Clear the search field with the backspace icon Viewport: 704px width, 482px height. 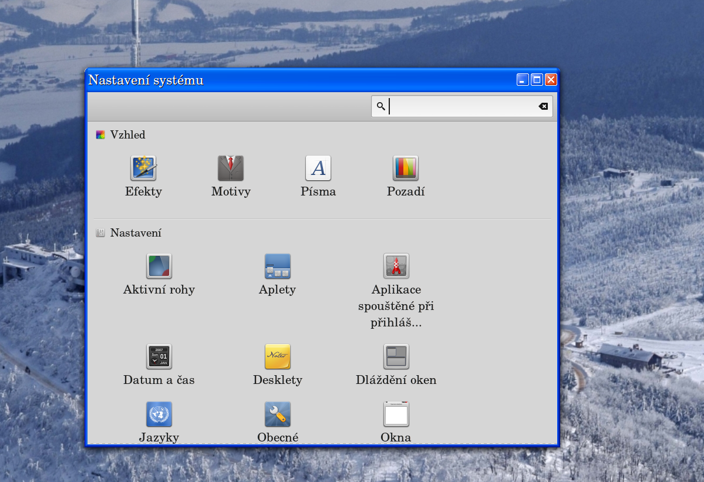point(543,106)
